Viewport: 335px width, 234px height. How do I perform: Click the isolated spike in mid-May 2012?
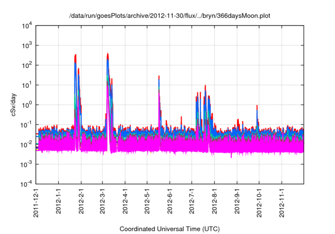click(x=159, y=77)
